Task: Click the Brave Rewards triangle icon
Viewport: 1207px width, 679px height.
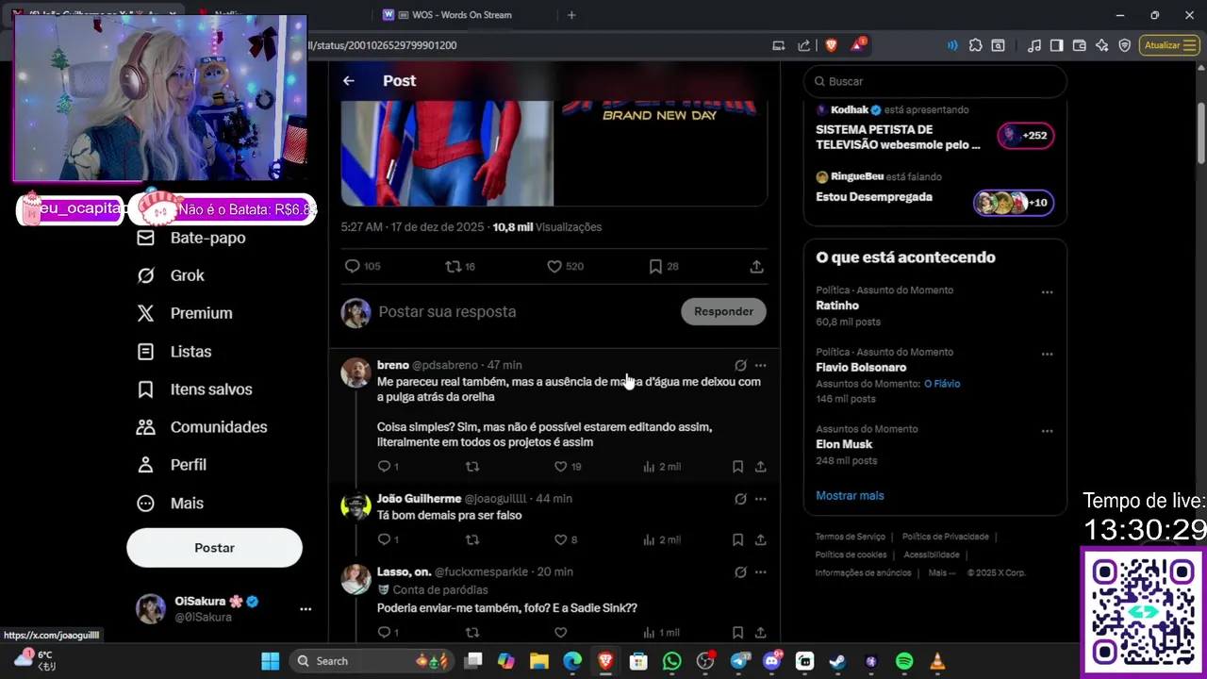Action: click(x=858, y=45)
